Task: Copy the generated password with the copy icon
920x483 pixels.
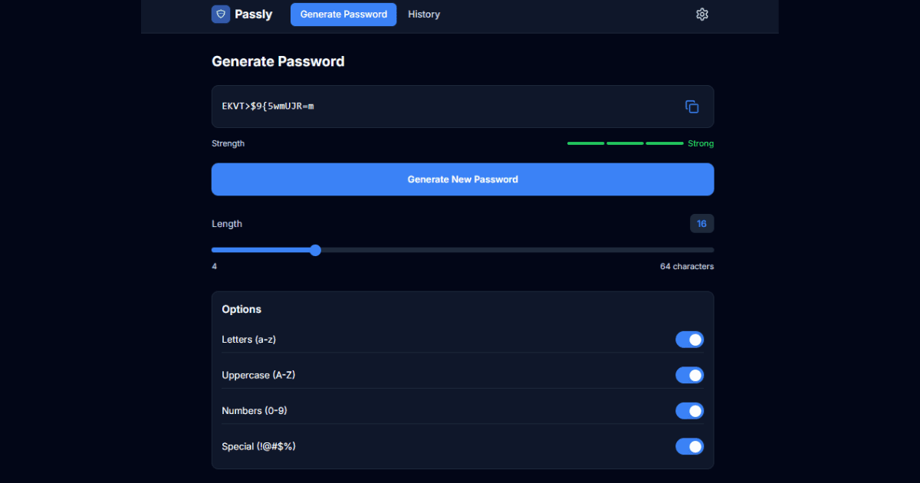Action: pyautogui.click(x=692, y=107)
